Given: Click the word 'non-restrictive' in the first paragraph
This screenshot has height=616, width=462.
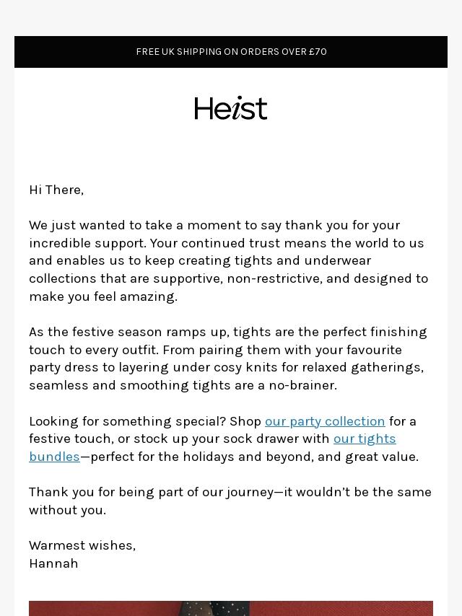Looking at the screenshot, I should point(279,279).
